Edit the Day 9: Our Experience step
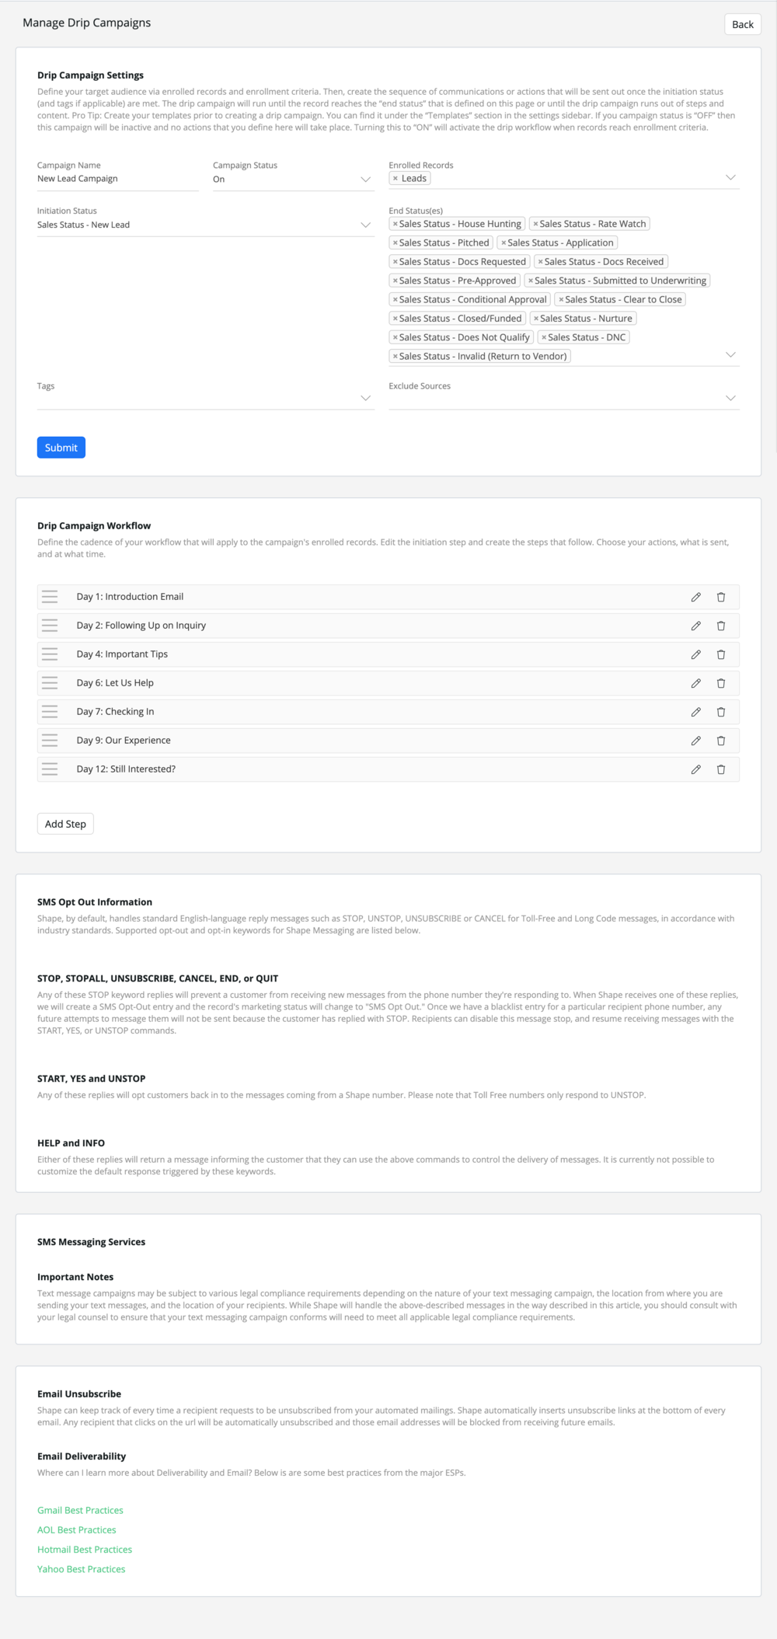The image size is (777, 1639). [x=695, y=741]
